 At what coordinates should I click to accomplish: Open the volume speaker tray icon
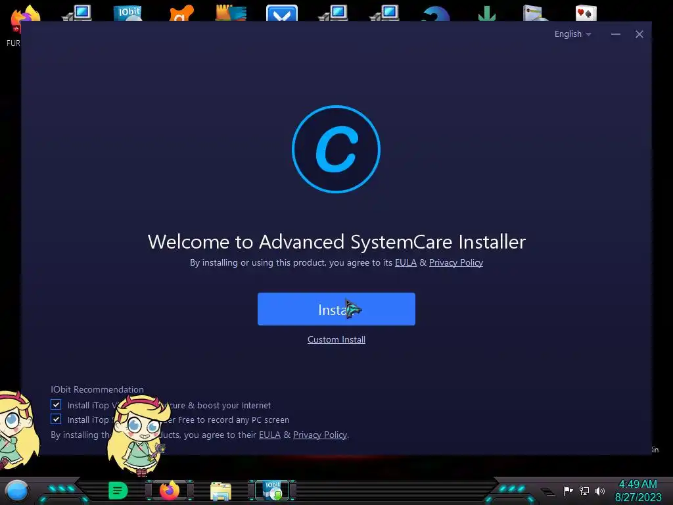[600, 491]
